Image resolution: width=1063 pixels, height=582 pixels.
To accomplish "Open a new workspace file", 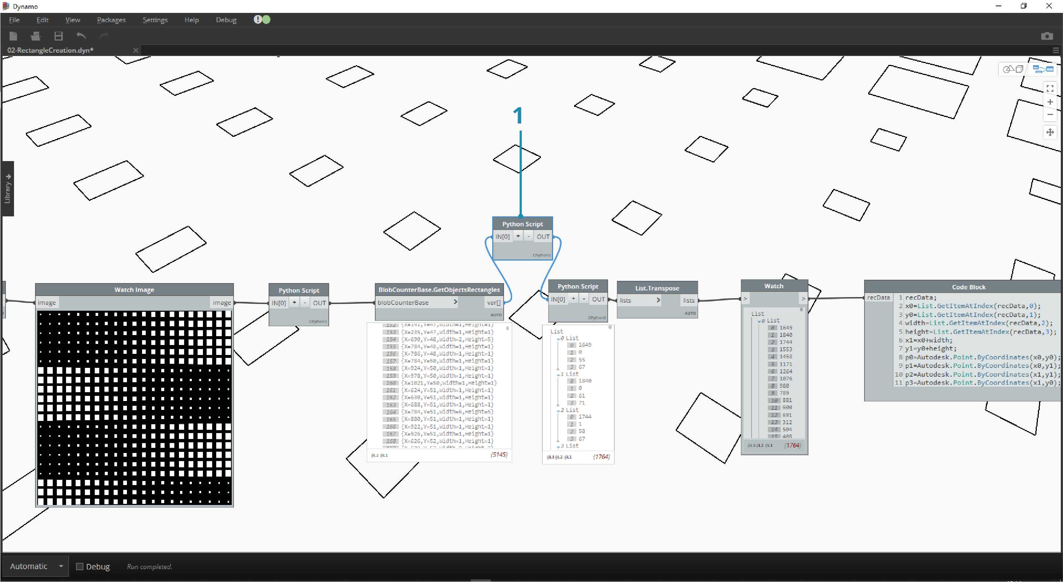I will tap(13, 36).
